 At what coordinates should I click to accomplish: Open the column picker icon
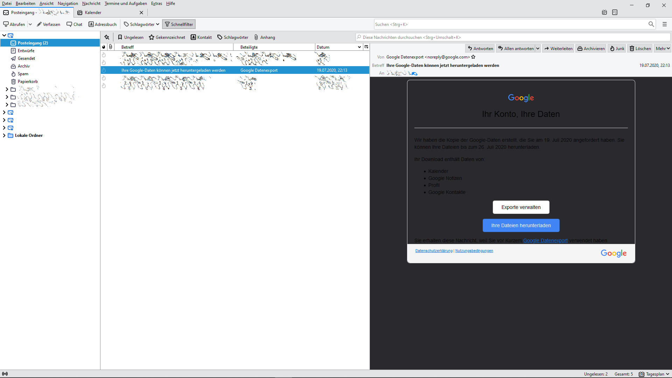coord(366,47)
